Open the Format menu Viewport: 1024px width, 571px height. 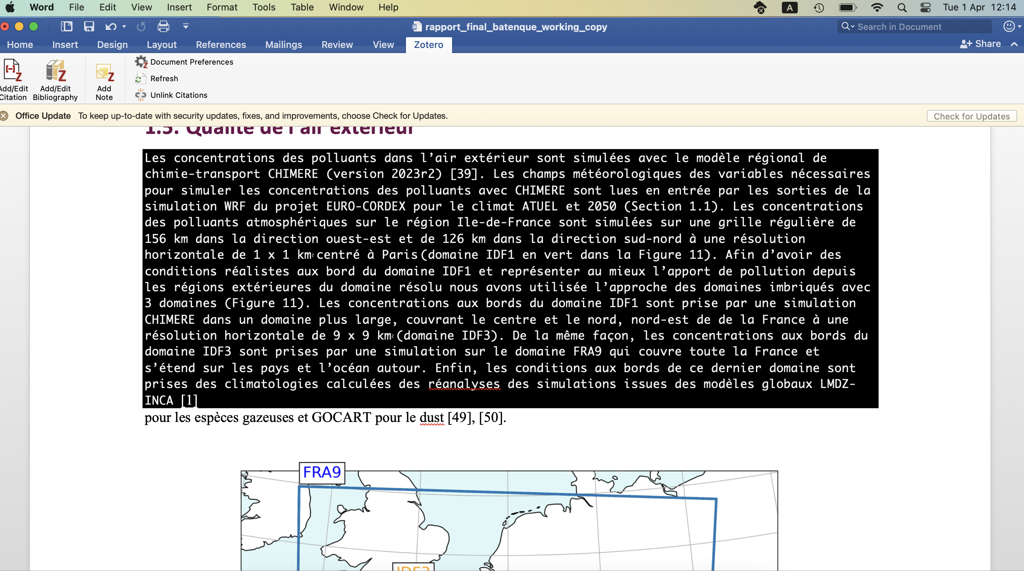click(x=222, y=7)
